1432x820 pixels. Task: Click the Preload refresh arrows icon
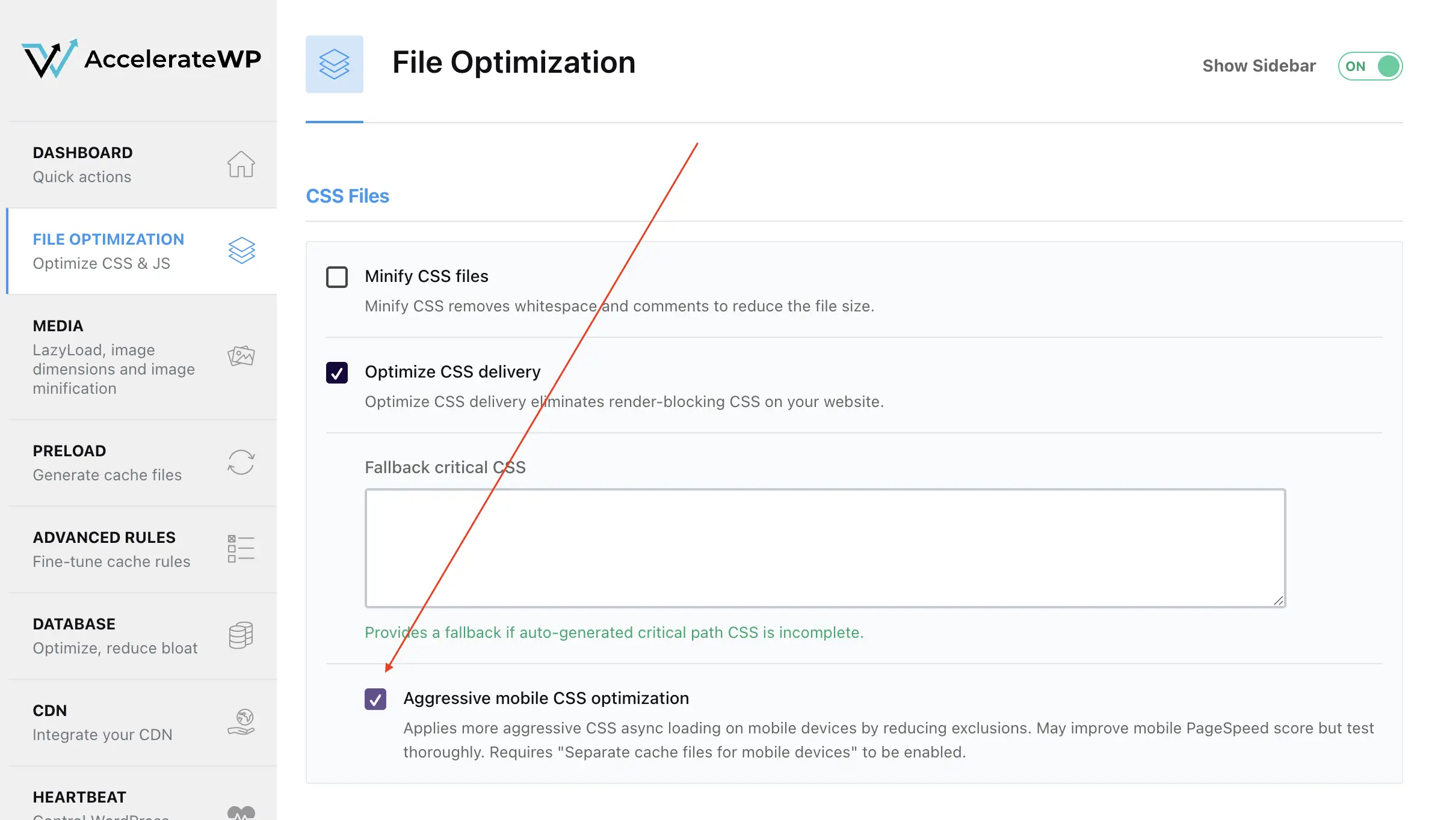coord(241,462)
